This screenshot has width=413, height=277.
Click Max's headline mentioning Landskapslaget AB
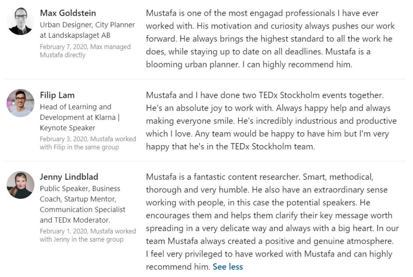coord(87,30)
